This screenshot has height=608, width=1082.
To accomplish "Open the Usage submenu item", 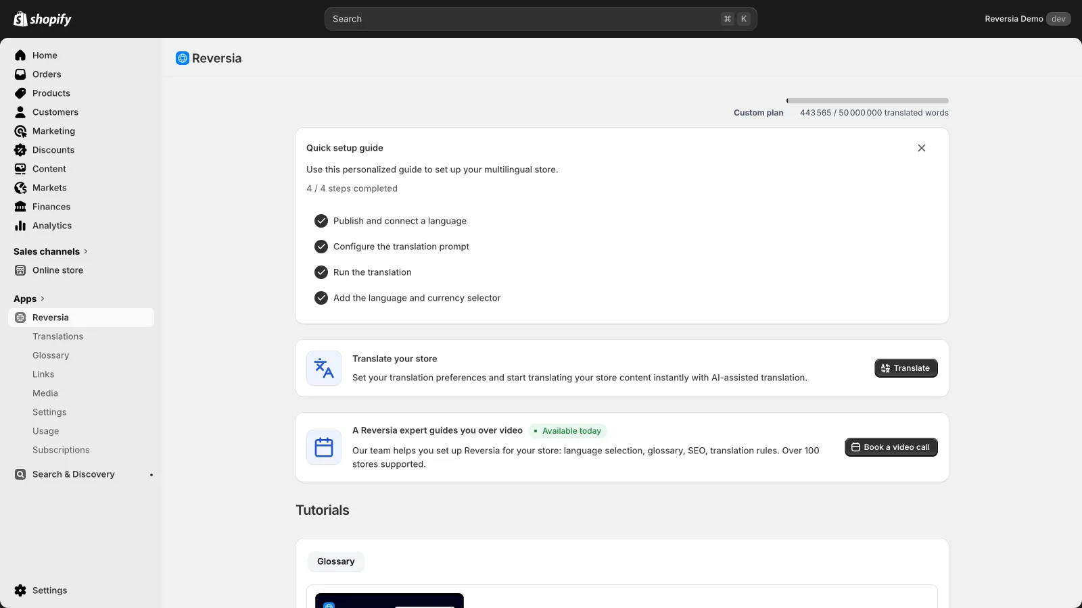I will 46,431.
